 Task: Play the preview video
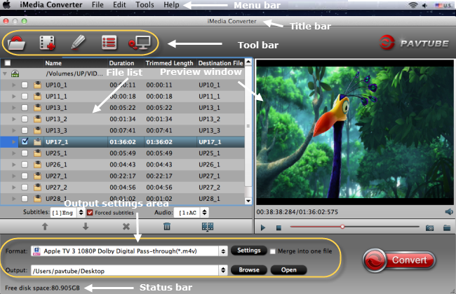(x=263, y=227)
